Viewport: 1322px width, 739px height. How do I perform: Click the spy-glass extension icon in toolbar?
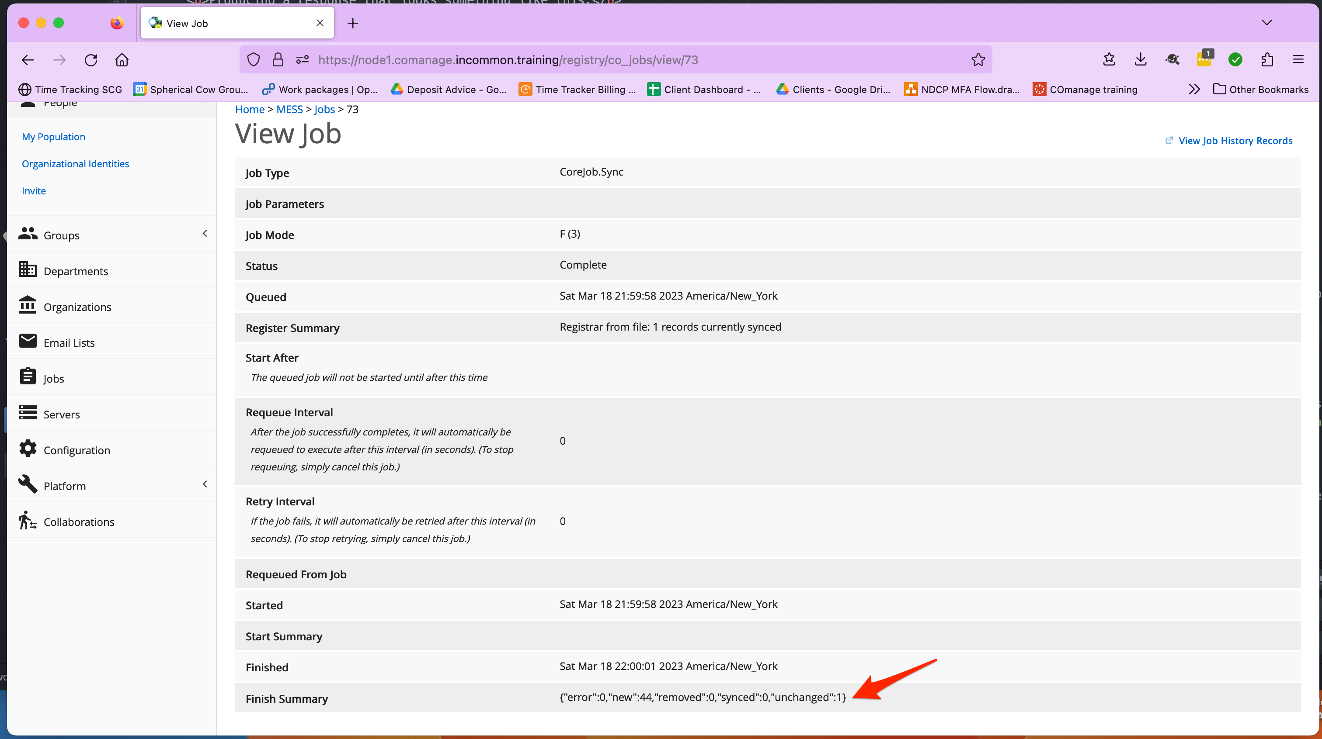tap(1172, 60)
